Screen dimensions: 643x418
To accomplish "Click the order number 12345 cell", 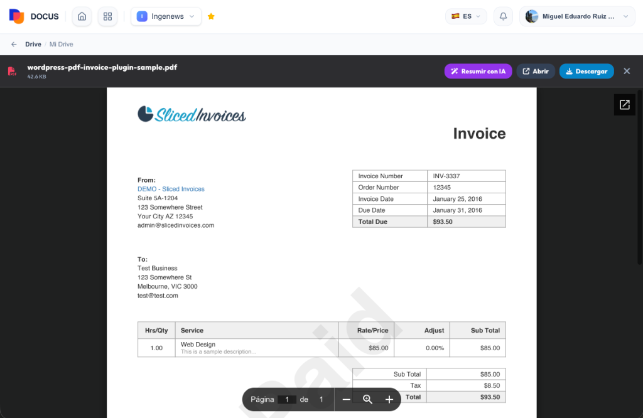I will coord(467,187).
